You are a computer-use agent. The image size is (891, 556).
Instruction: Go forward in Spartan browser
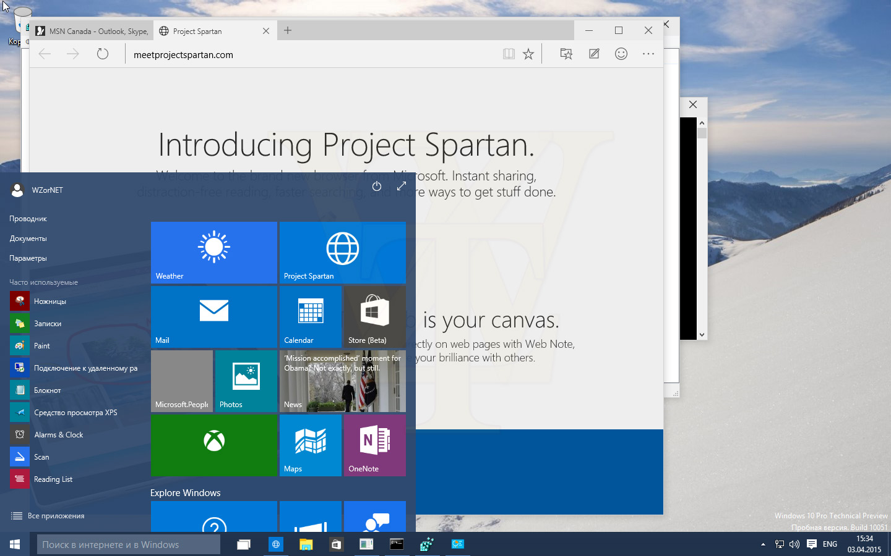(x=73, y=54)
